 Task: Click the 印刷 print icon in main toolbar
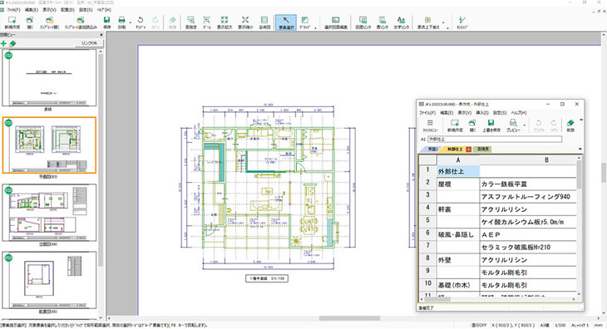pos(121,22)
